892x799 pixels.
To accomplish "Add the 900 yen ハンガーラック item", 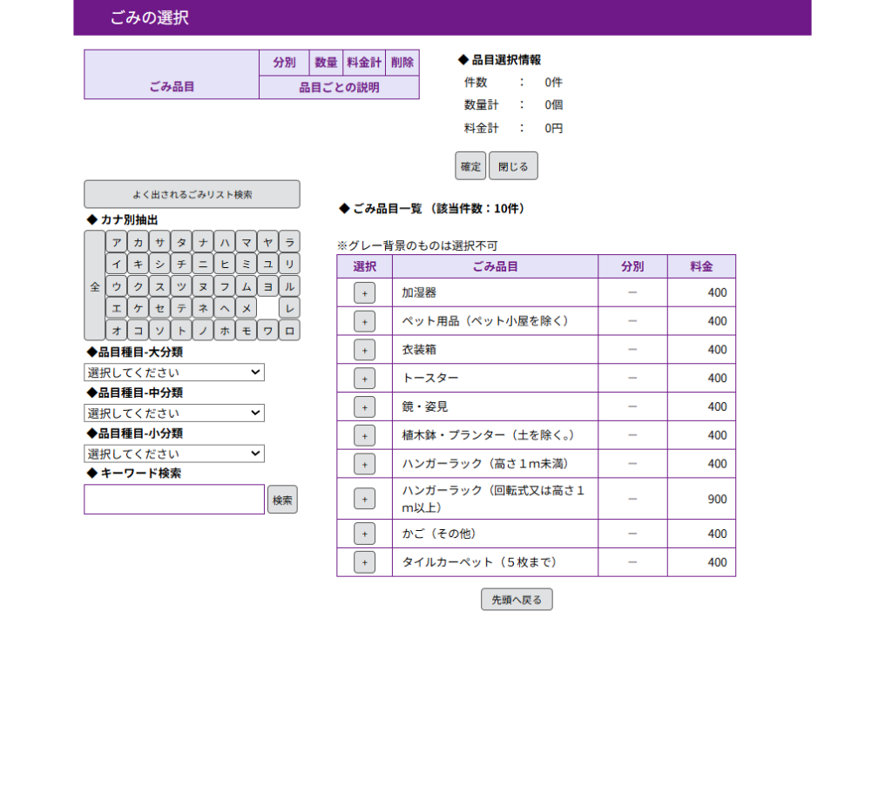I will tap(364, 499).
